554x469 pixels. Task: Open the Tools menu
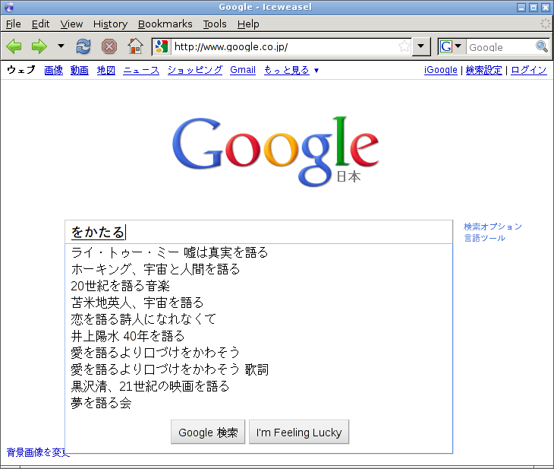point(215,24)
